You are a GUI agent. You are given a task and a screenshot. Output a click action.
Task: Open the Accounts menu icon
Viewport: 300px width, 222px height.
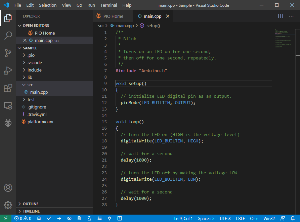pos(8,188)
